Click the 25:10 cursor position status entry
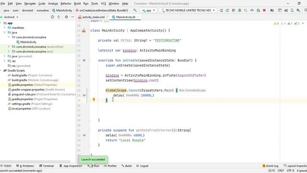The height and width of the screenshot is (173, 307). click(272, 171)
